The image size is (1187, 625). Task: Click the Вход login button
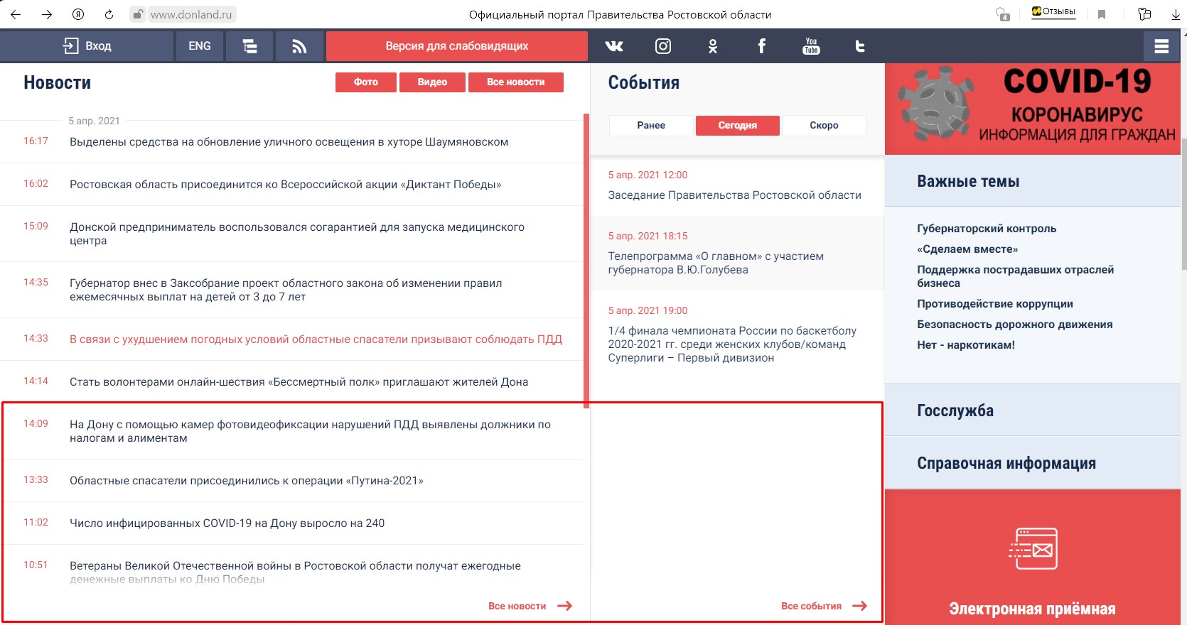click(87, 46)
